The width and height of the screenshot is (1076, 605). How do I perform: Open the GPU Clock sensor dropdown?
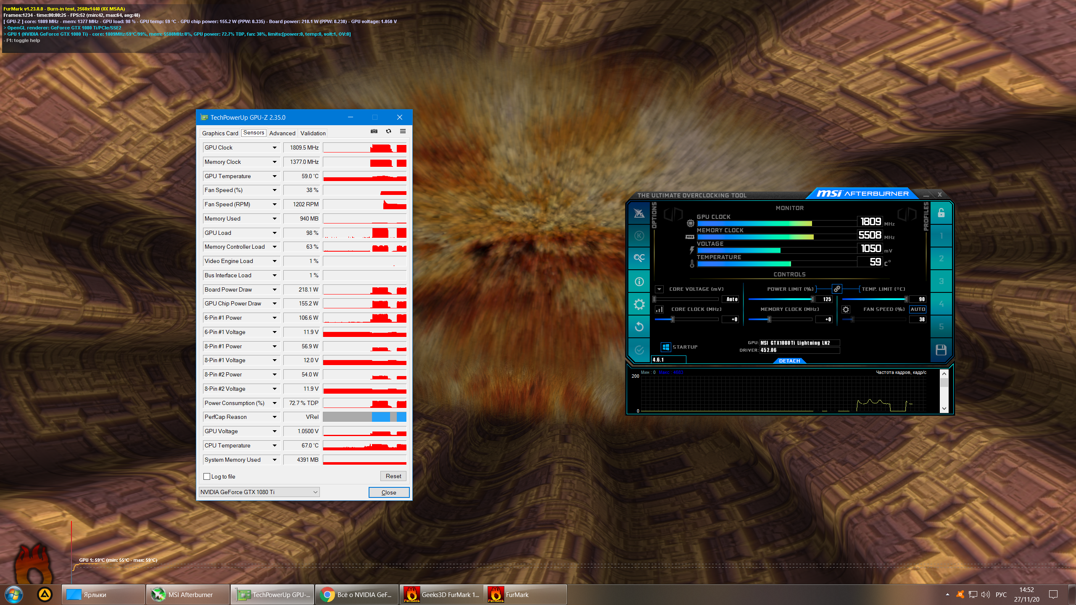274,148
